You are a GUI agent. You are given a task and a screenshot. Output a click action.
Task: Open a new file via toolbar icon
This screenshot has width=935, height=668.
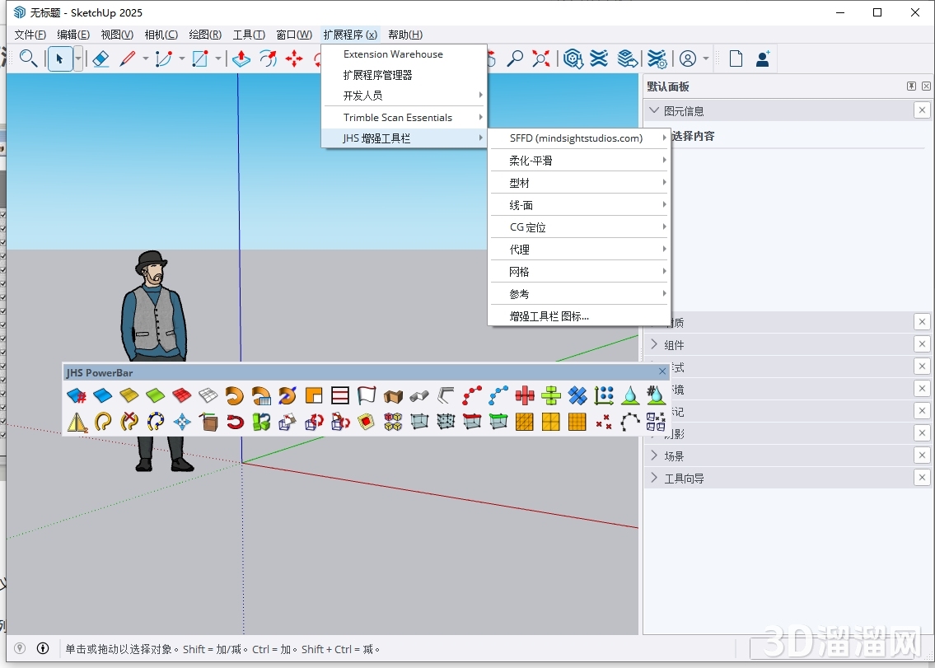point(736,58)
